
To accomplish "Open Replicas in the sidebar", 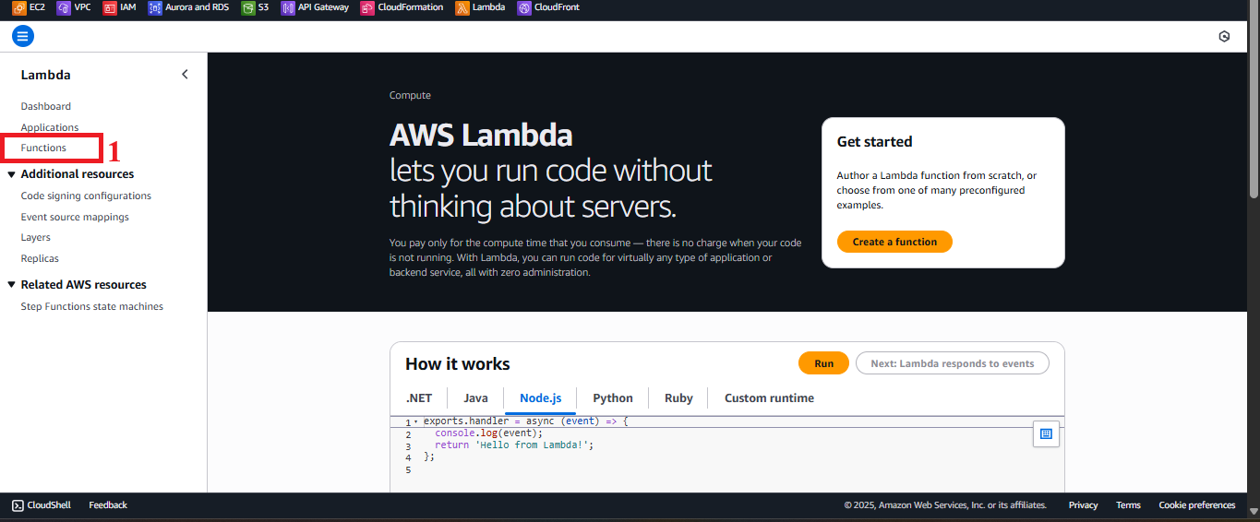I will 40,258.
